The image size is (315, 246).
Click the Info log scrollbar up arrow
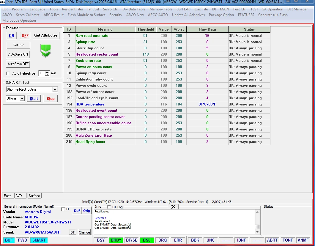point(257,212)
